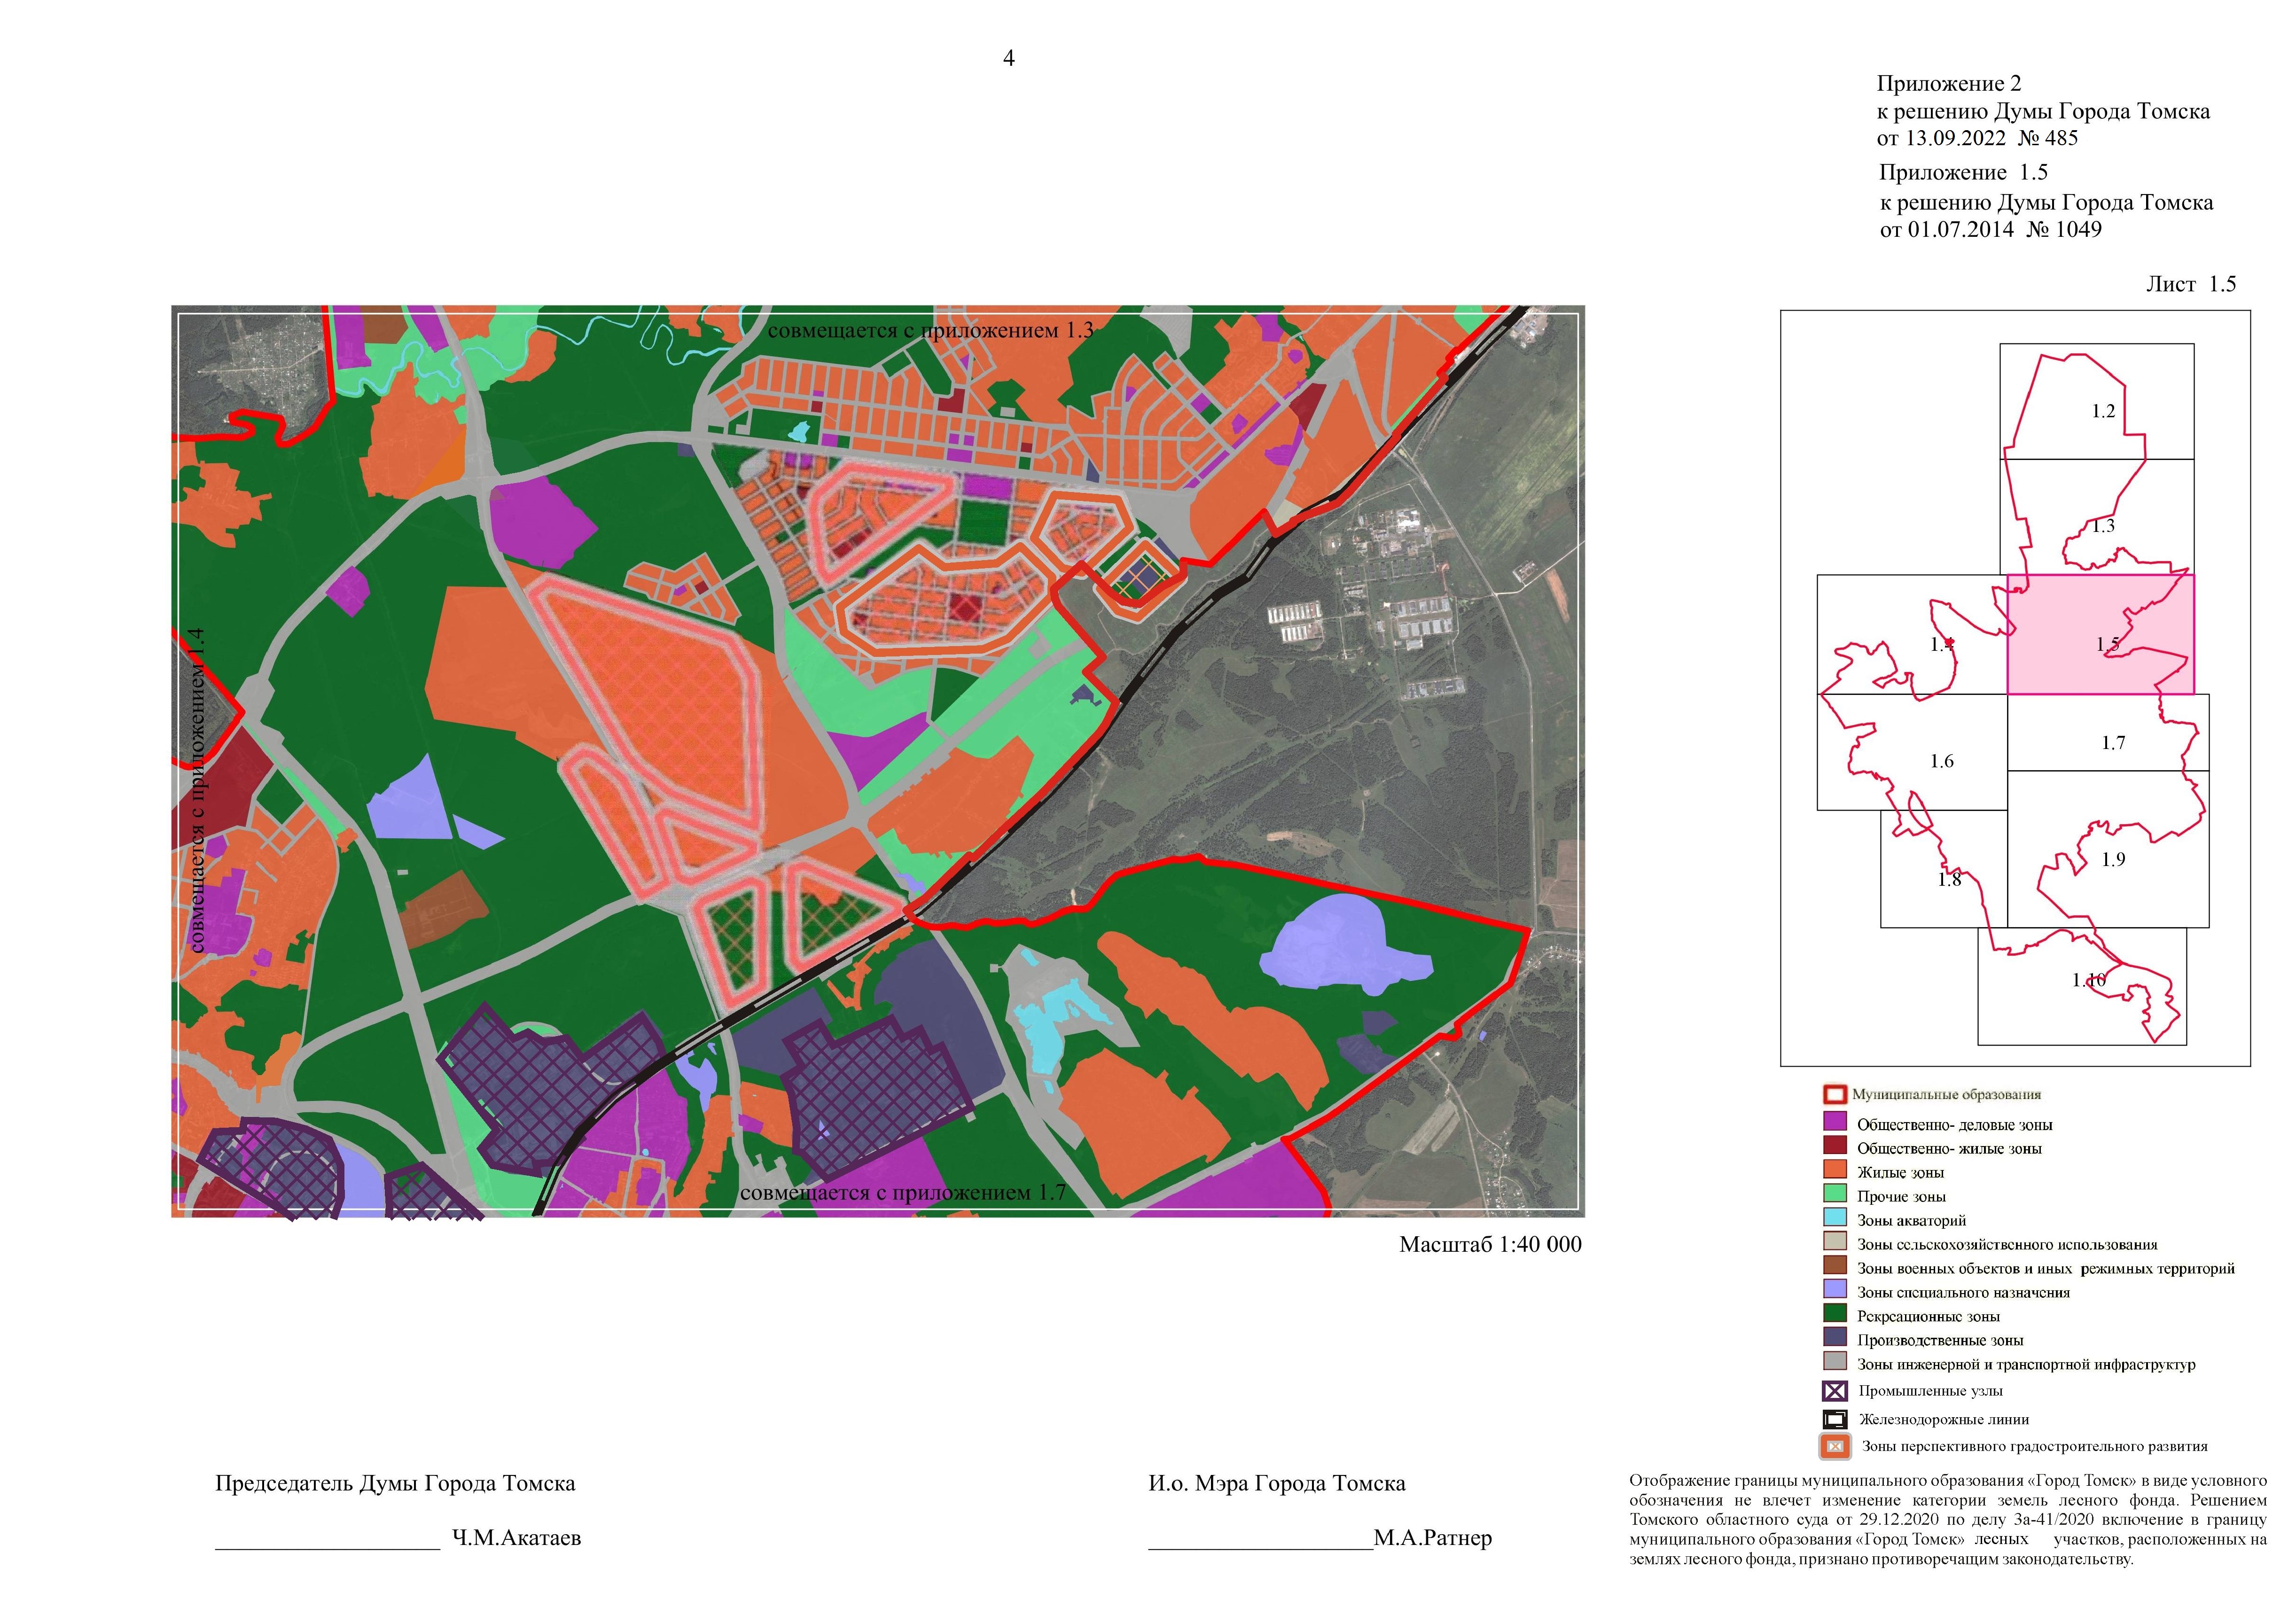
Task: Click the Железнодорожные линии legend symbol
Action: 1834,1419
